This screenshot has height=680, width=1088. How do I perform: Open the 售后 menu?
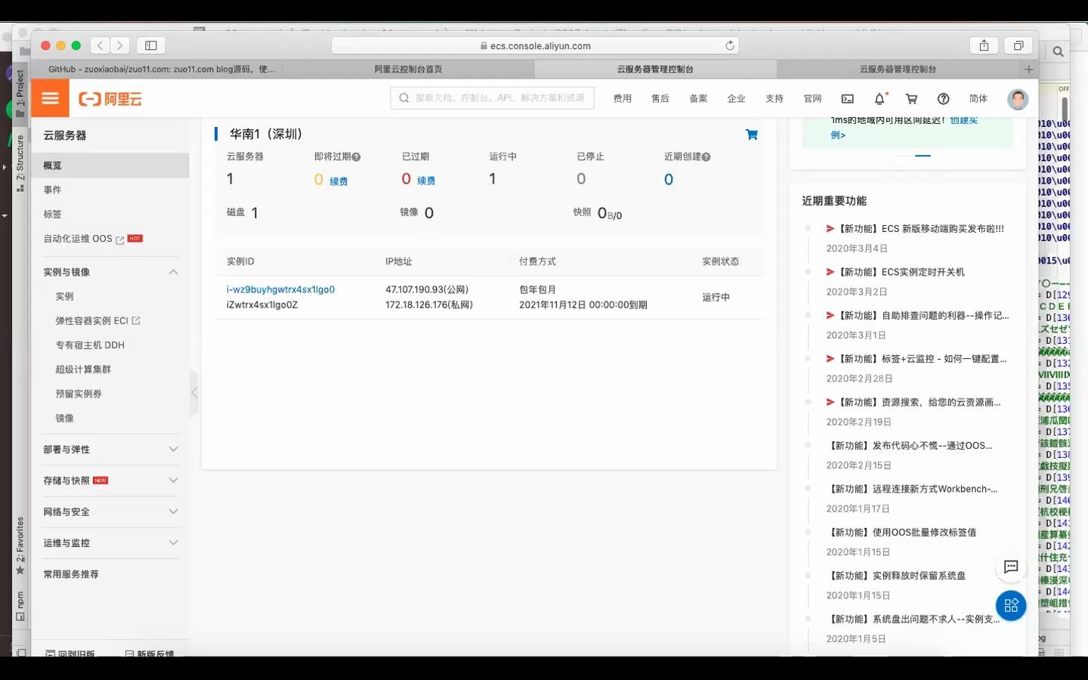point(660,99)
